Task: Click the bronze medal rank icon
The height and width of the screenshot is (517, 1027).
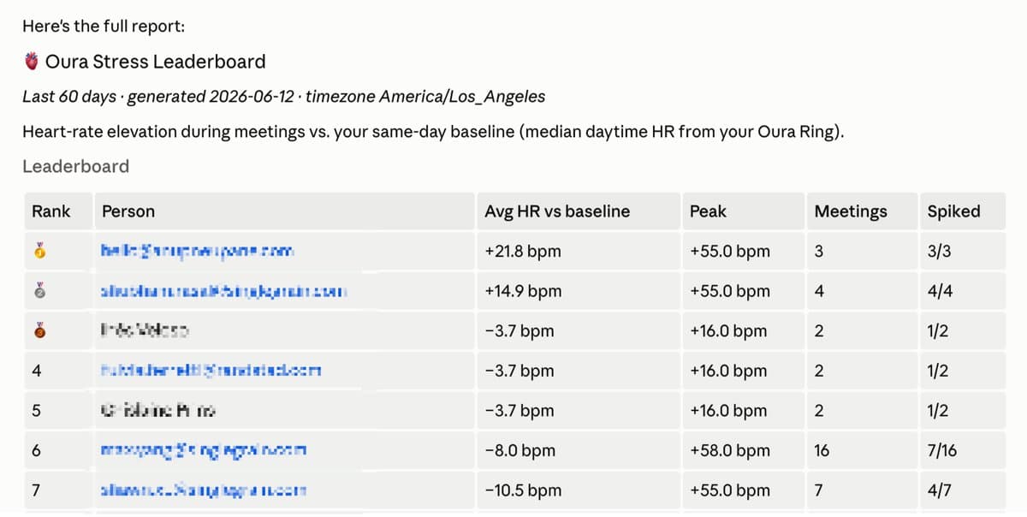Action: [39, 331]
